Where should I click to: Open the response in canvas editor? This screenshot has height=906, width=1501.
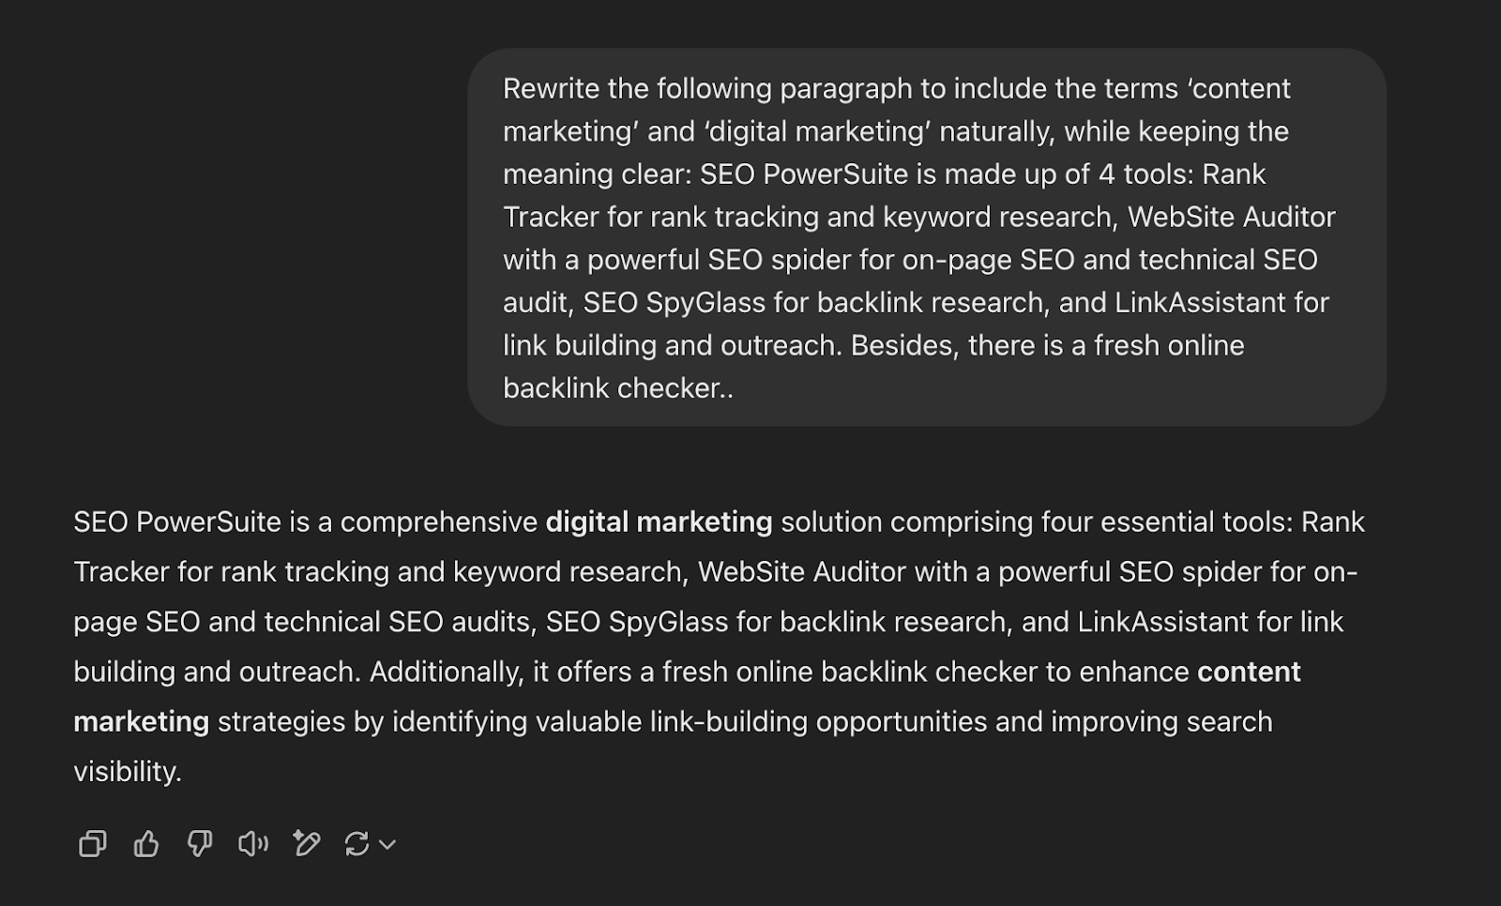306,844
